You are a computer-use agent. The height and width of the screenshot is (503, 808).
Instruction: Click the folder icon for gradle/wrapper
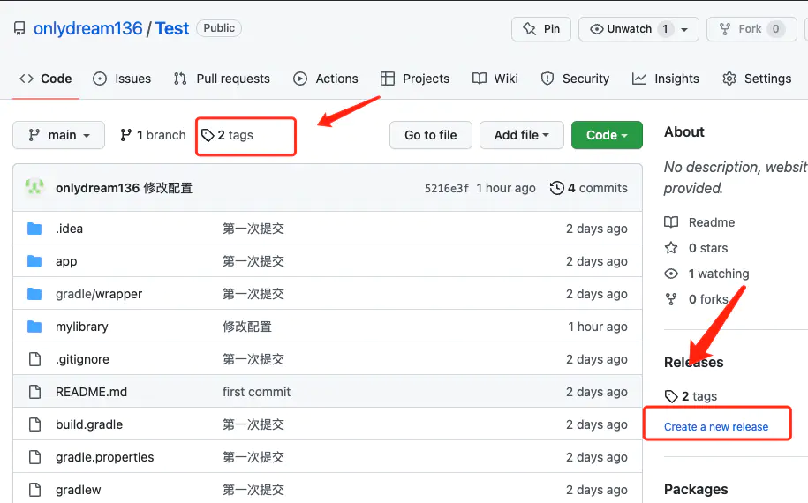pos(34,294)
